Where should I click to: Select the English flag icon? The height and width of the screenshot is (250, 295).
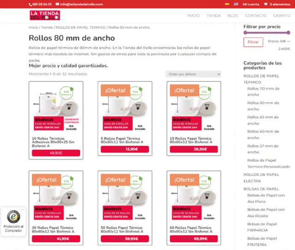click(236, 4)
